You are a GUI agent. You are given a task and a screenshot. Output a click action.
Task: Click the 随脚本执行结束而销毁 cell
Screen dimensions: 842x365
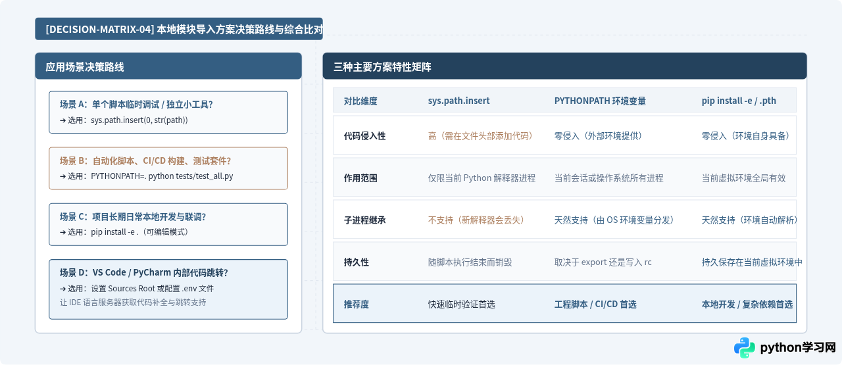470,262
